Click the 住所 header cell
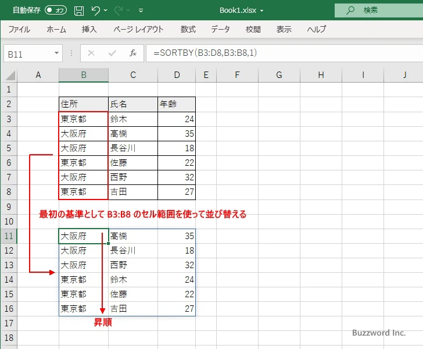This screenshot has height=349, width=423. point(84,104)
